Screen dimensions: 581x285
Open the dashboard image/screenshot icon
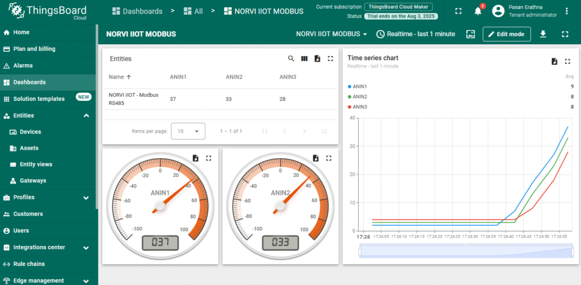(x=470, y=34)
